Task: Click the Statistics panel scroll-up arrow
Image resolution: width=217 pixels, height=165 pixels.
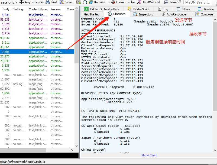Action: (x=215, y=20)
